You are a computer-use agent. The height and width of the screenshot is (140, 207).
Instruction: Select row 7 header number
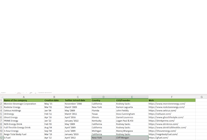pos(2,121)
